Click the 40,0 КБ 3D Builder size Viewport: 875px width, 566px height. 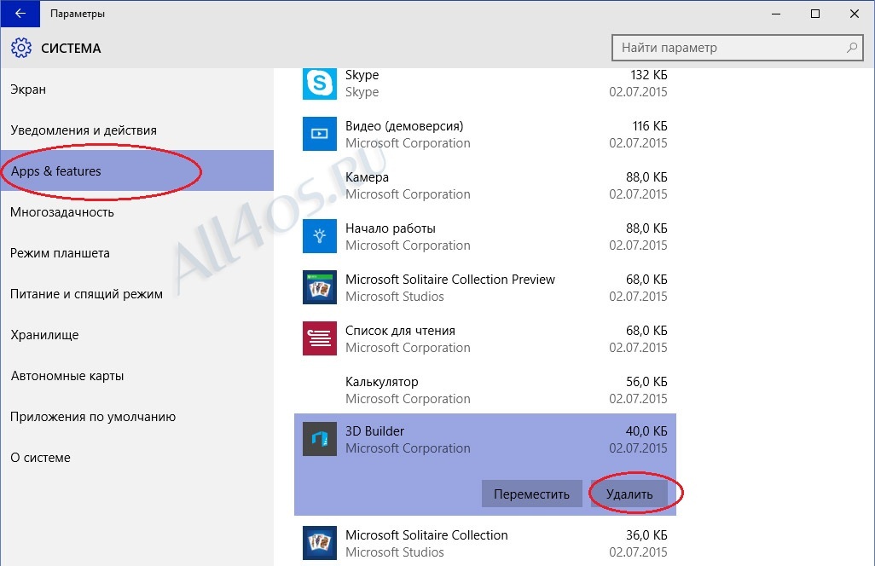[x=646, y=431]
